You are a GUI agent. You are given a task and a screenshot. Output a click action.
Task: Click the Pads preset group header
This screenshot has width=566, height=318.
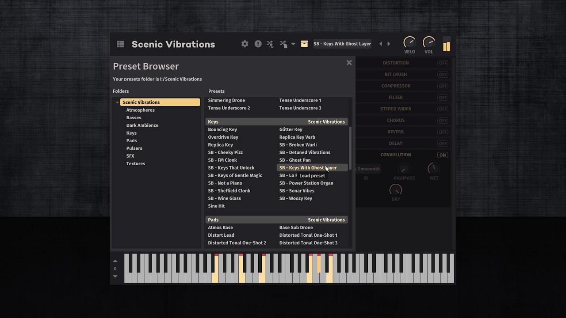[276, 220]
